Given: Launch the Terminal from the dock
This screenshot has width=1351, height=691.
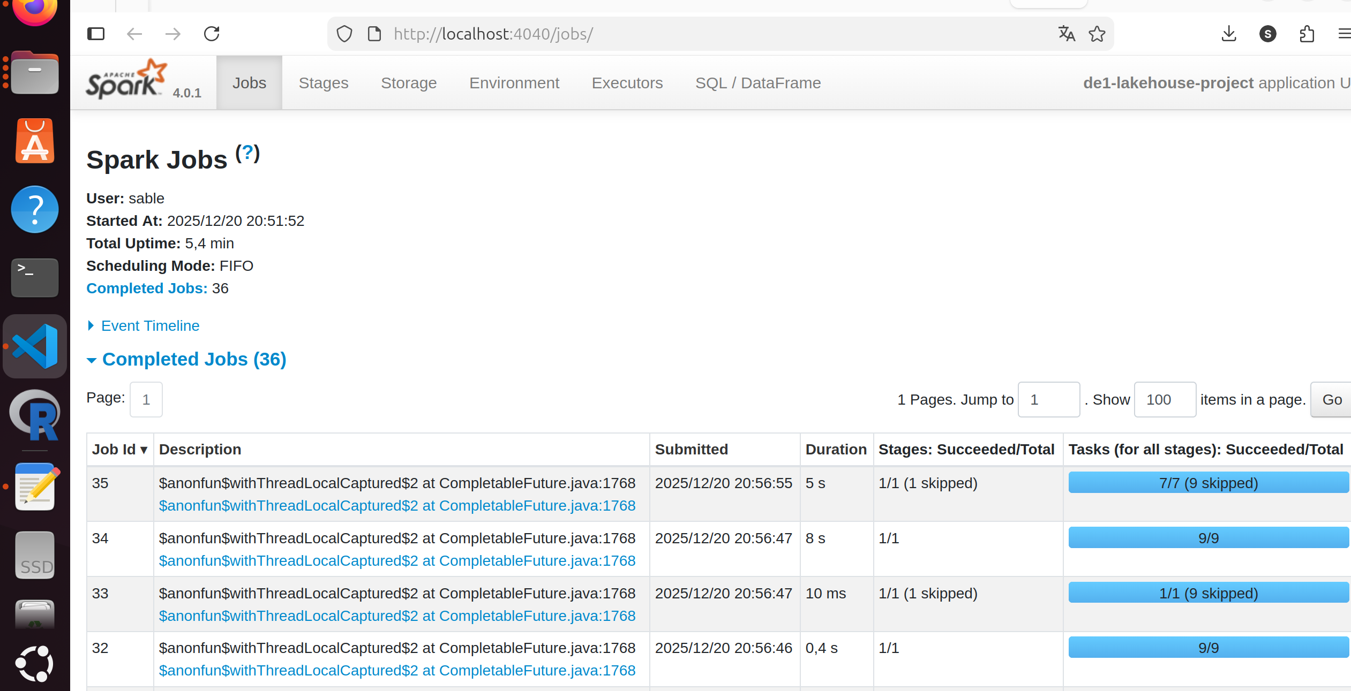Looking at the screenshot, I should 35,277.
